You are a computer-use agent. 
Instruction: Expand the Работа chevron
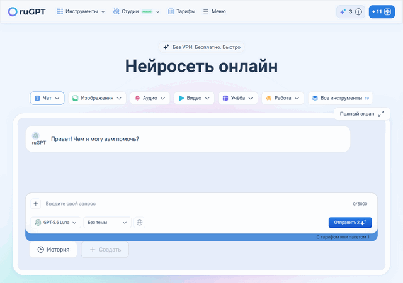297,98
